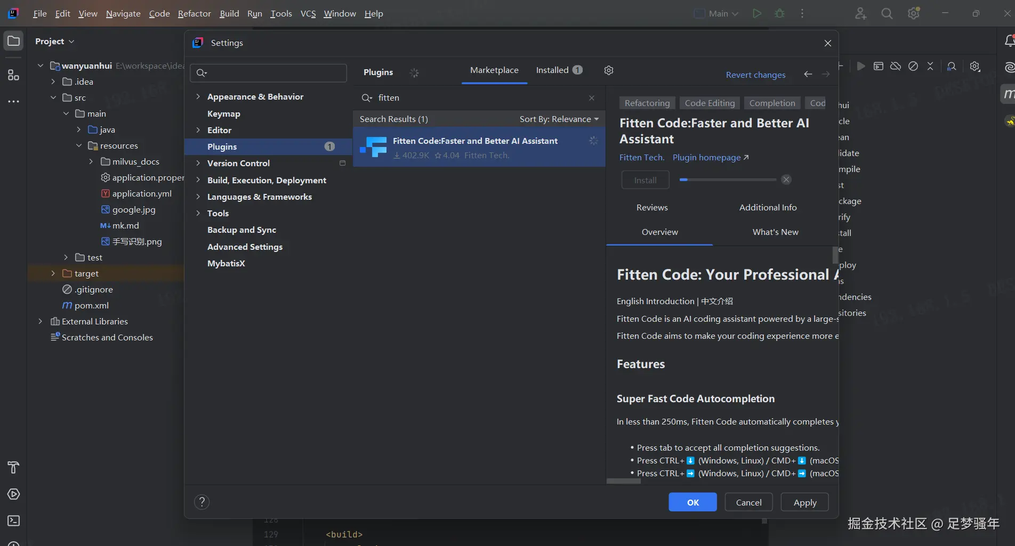Open the Sort By Relevance dropdown
The image size is (1015, 546).
559,119
